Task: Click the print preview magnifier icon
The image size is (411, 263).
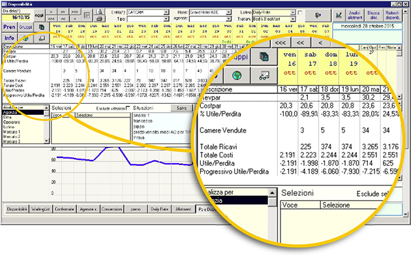Action: (99, 12)
